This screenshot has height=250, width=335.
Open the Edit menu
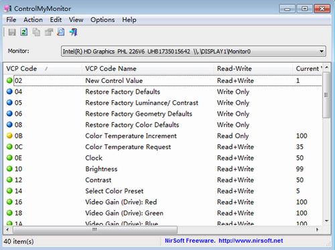[x=56, y=20]
